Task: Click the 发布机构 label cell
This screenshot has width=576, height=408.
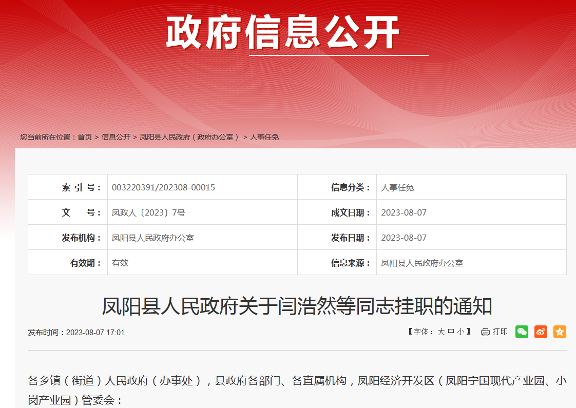Action: (x=68, y=238)
